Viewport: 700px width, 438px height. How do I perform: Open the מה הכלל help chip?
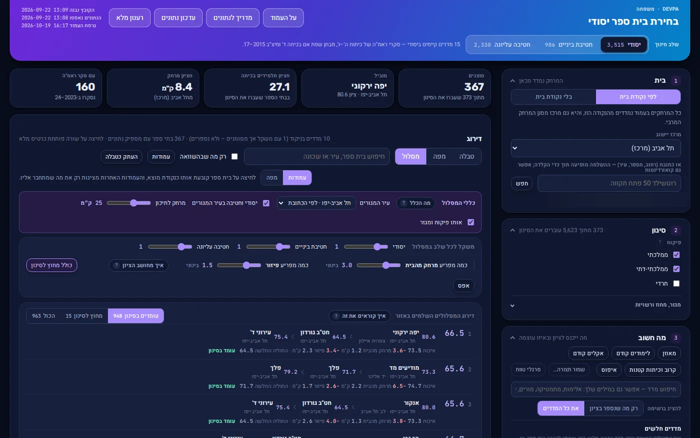(415, 203)
